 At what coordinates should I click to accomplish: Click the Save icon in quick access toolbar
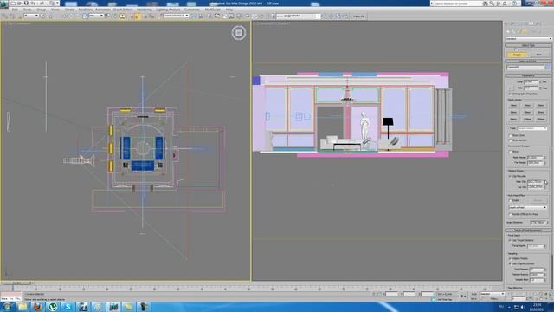click(x=26, y=3)
